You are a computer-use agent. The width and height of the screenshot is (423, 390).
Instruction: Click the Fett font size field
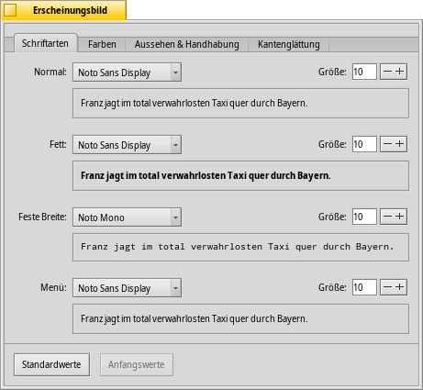(x=364, y=144)
